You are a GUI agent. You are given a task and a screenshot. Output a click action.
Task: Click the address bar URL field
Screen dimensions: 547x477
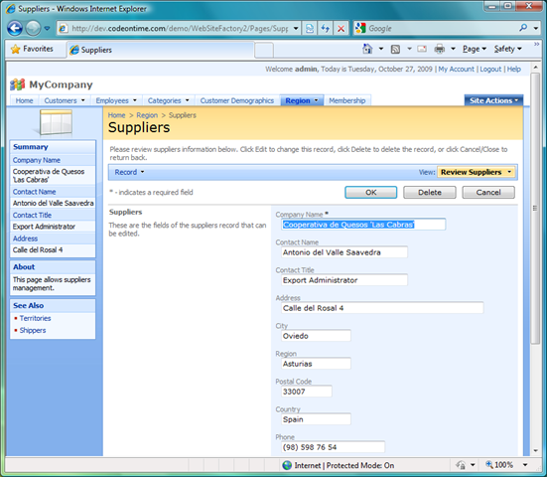tap(180, 28)
